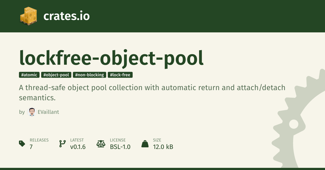This screenshot has height=170, width=325.
Task: Select the #atomic keyword tag
Action: 29,75
